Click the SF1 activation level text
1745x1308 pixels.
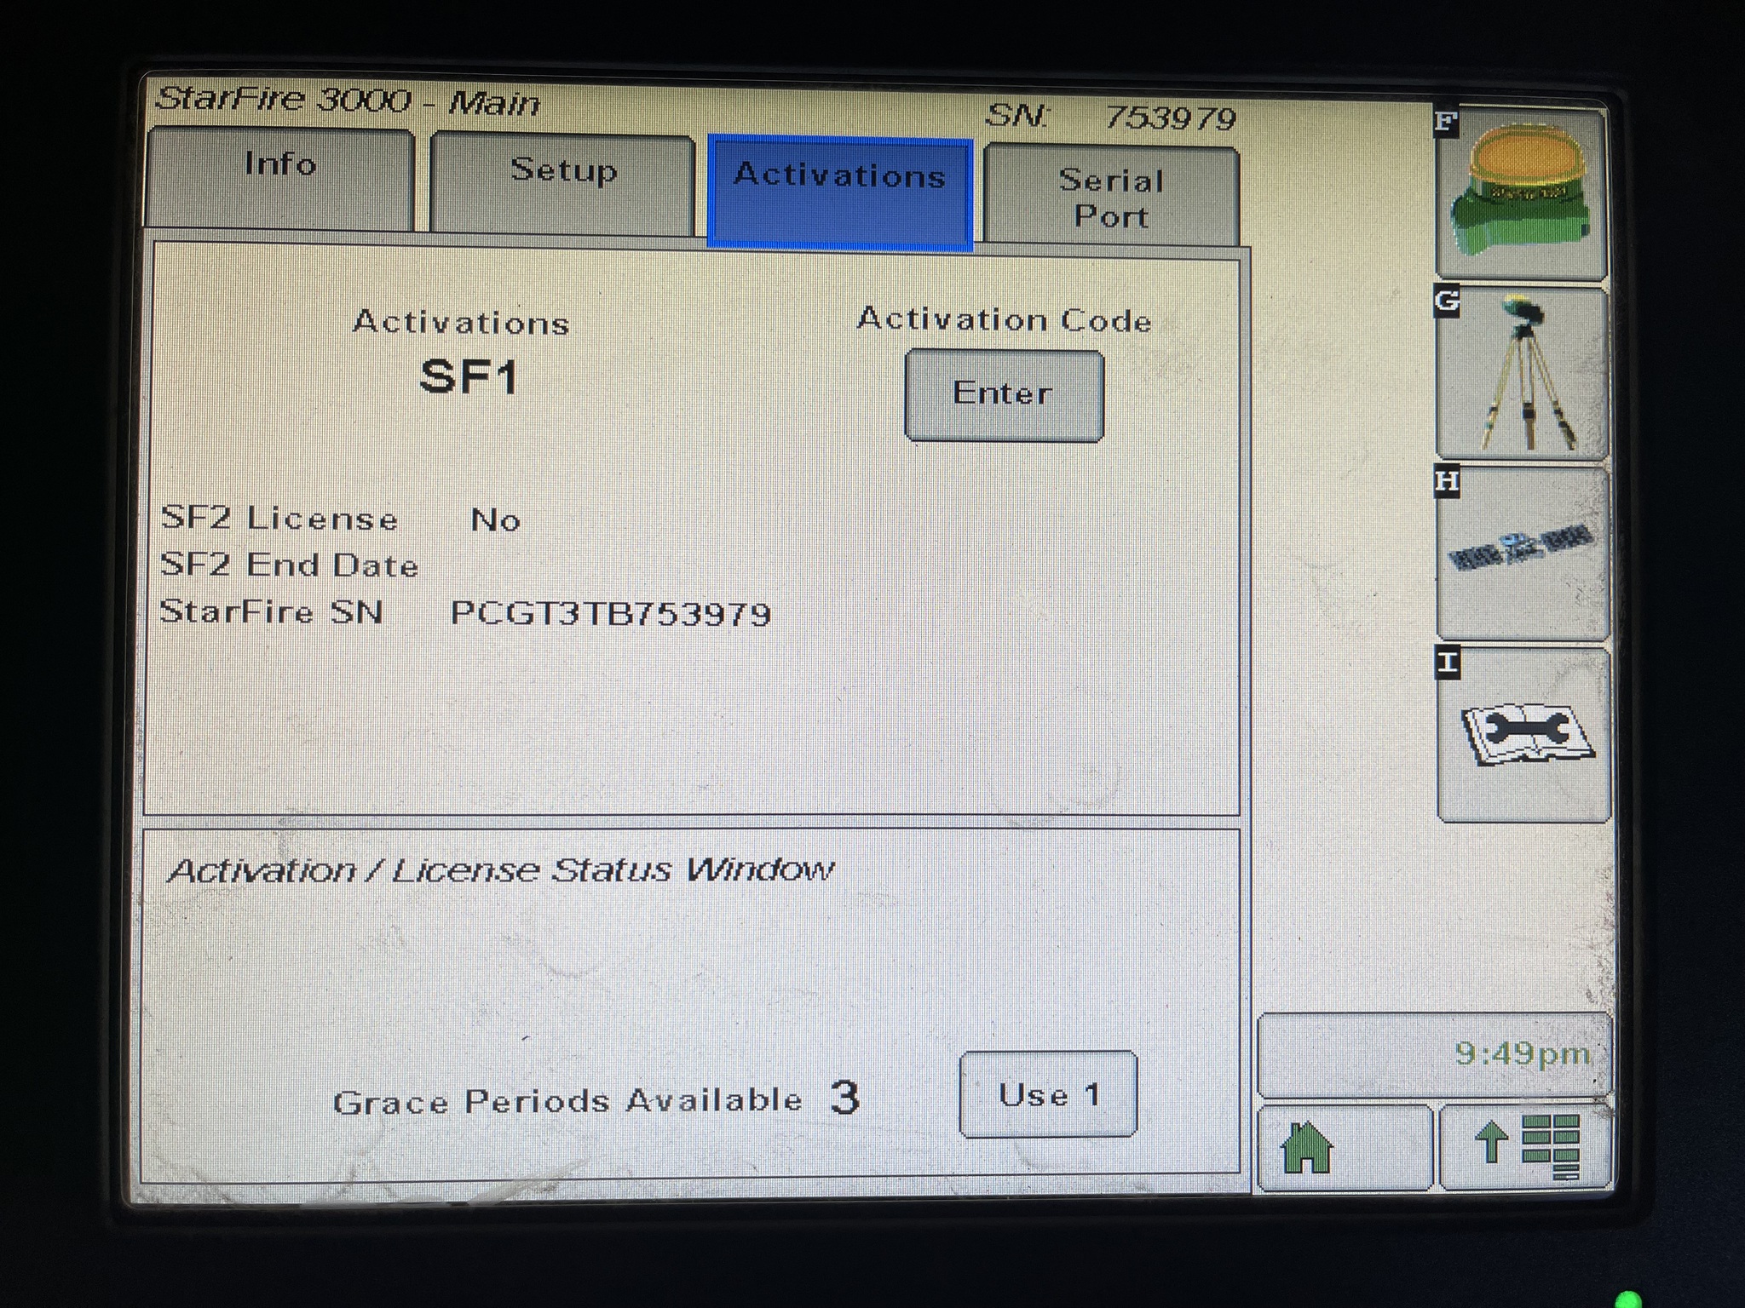(469, 376)
